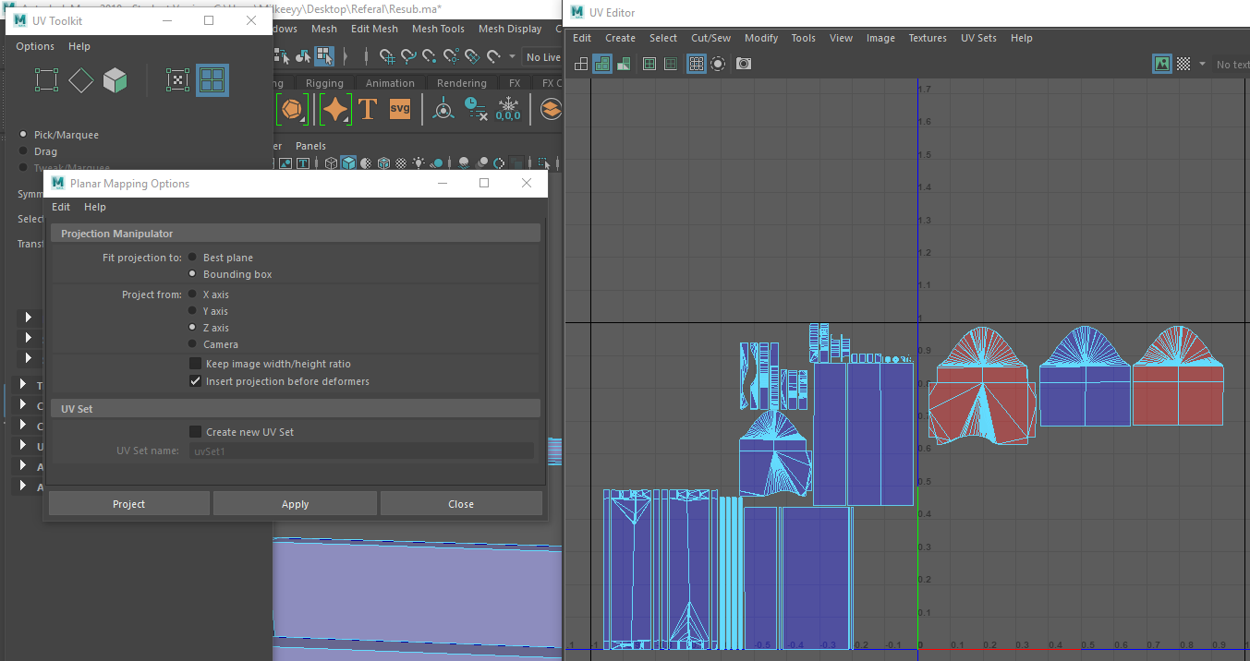Image resolution: width=1250 pixels, height=661 pixels.
Task: Switch to the Rendering shelf tab
Action: click(461, 83)
